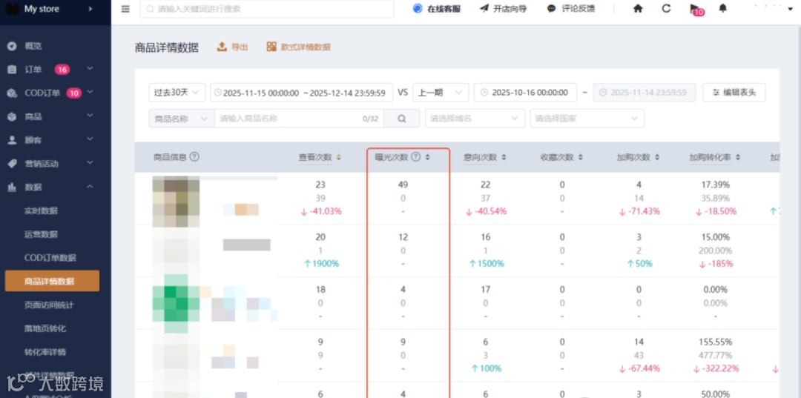Click the -41.03% view change value
Image resolution: width=801 pixels, height=398 pixels.
tap(320, 211)
